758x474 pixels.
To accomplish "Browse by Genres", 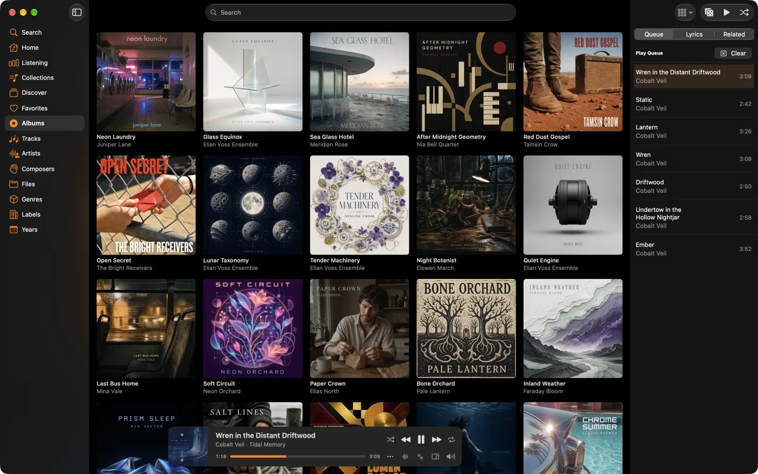I will 44,199.
